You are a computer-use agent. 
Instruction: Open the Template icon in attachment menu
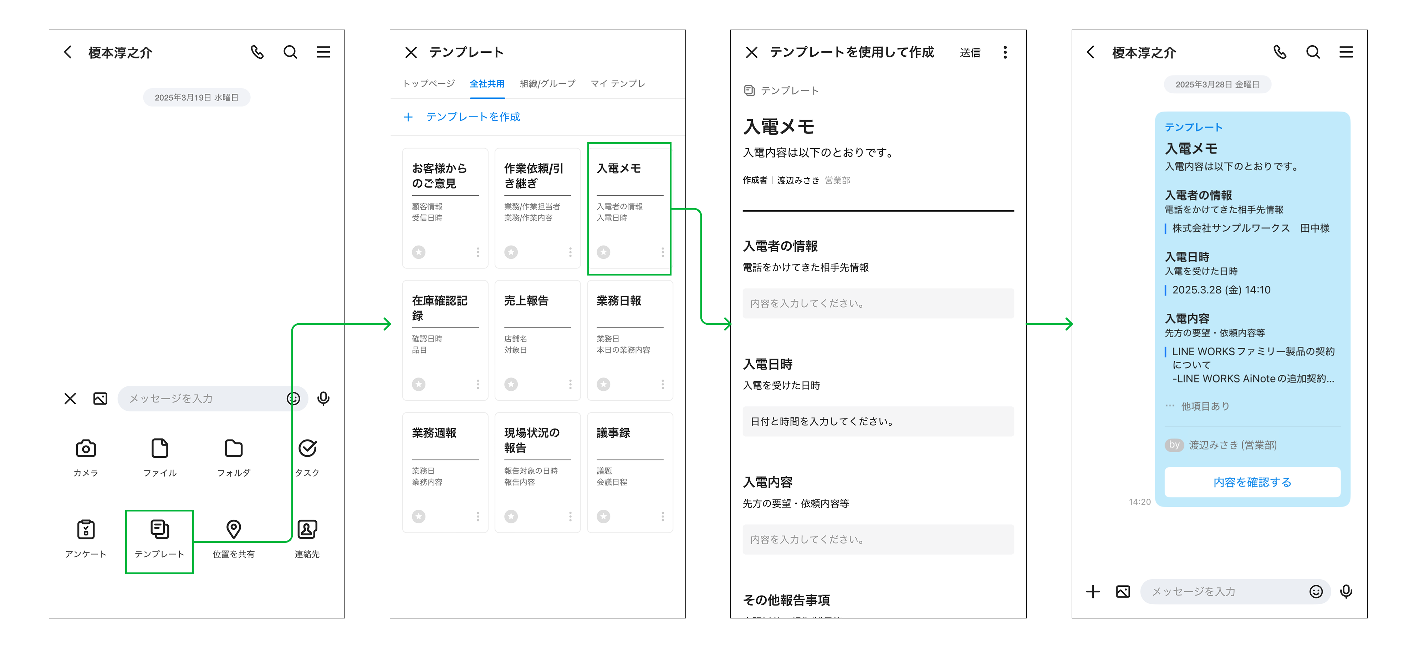coord(159,530)
